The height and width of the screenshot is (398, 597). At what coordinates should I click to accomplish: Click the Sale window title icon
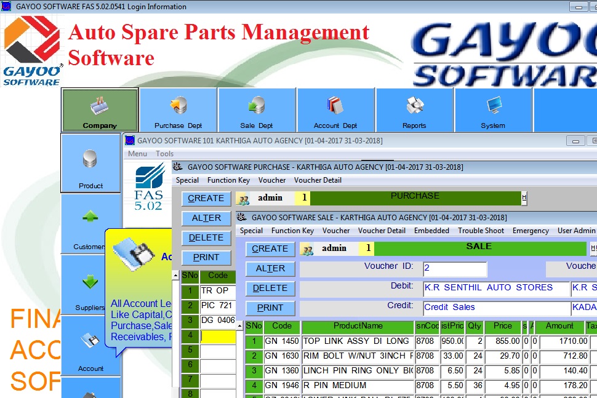point(241,217)
